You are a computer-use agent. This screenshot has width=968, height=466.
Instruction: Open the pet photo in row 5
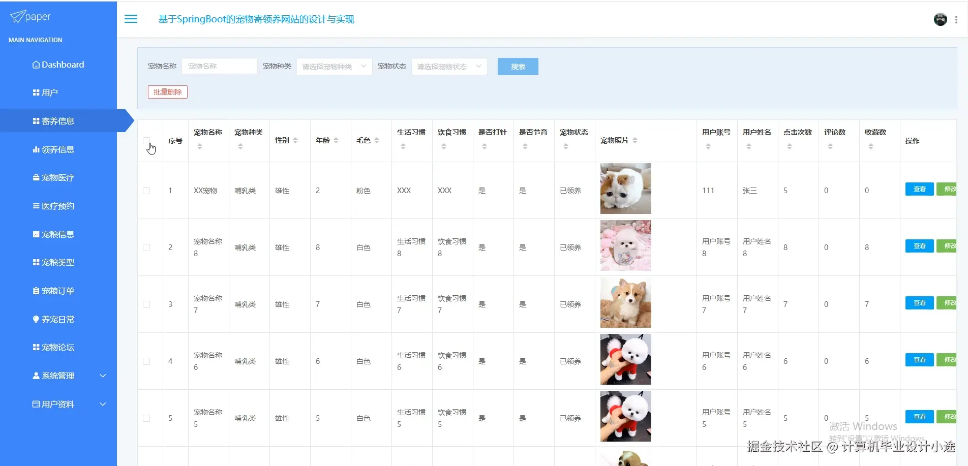pyautogui.click(x=625, y=416)
